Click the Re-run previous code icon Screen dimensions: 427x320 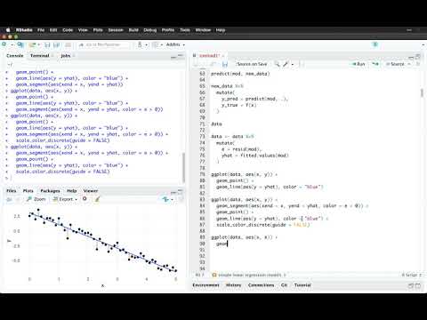(375, 64)
